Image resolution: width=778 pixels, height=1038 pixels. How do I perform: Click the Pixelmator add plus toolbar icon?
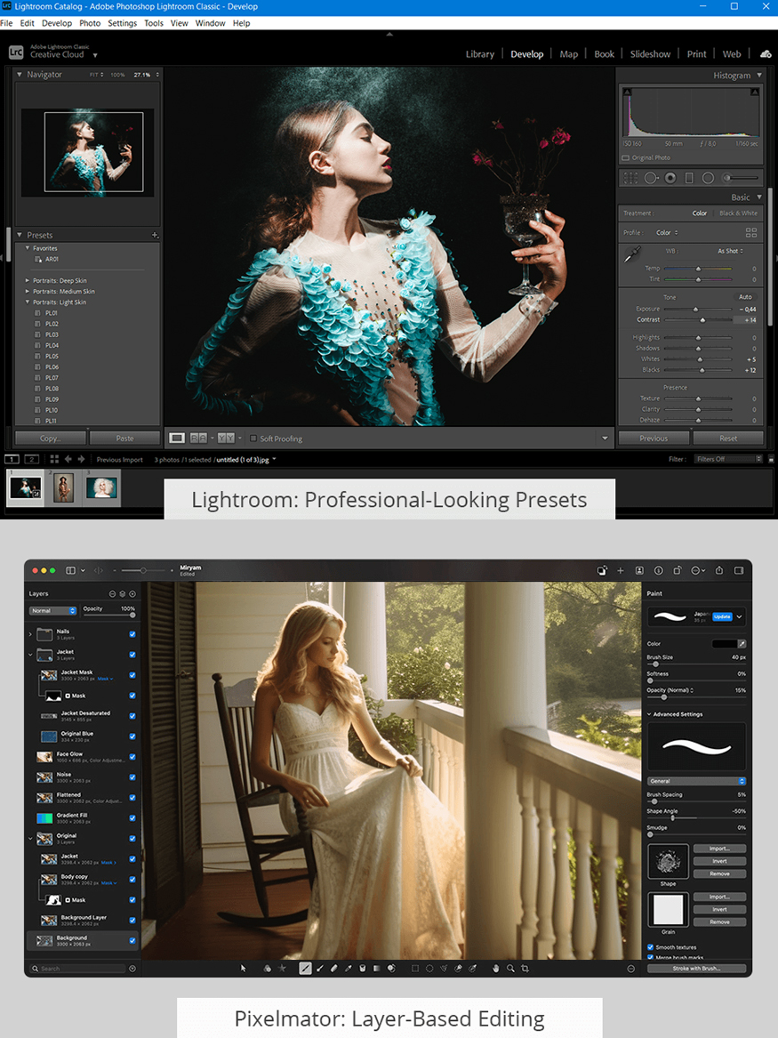coord(621,570)
